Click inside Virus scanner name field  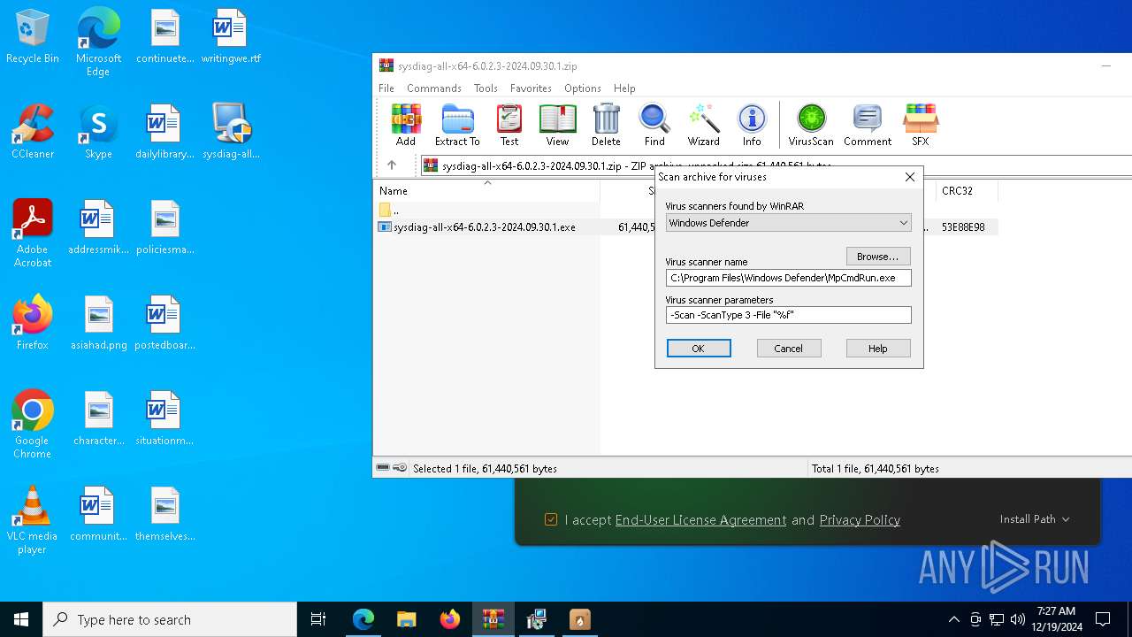pos(788,278)
